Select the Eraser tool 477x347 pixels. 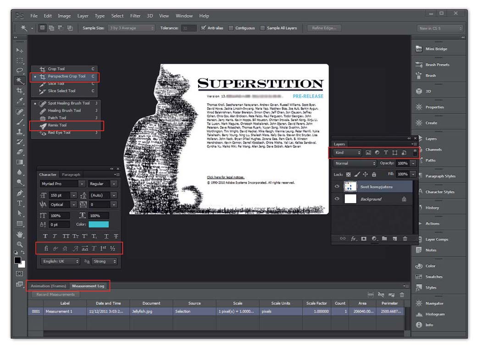click(x=20, y=152)
